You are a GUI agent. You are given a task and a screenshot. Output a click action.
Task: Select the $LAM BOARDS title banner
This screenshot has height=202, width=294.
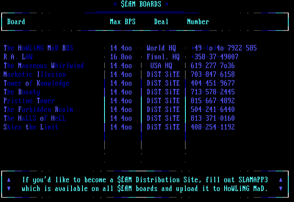pyautogui.click(x=141, y=4)
